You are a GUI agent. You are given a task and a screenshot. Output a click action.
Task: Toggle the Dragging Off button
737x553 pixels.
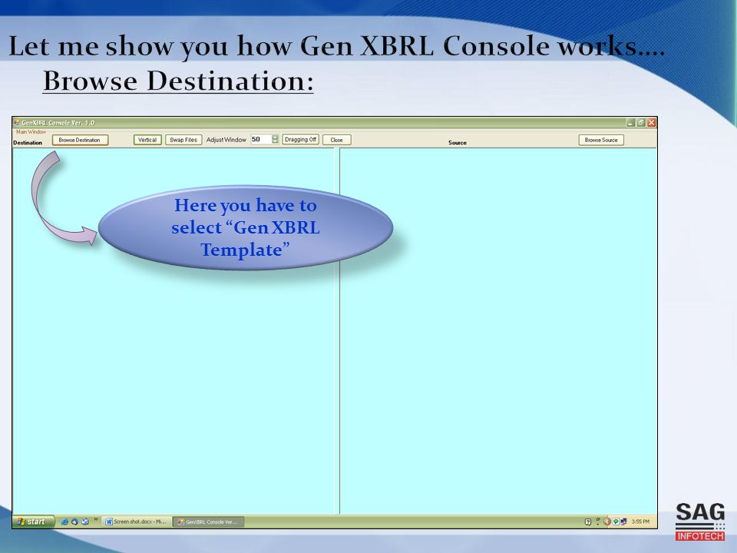click(x=300, y=140)
